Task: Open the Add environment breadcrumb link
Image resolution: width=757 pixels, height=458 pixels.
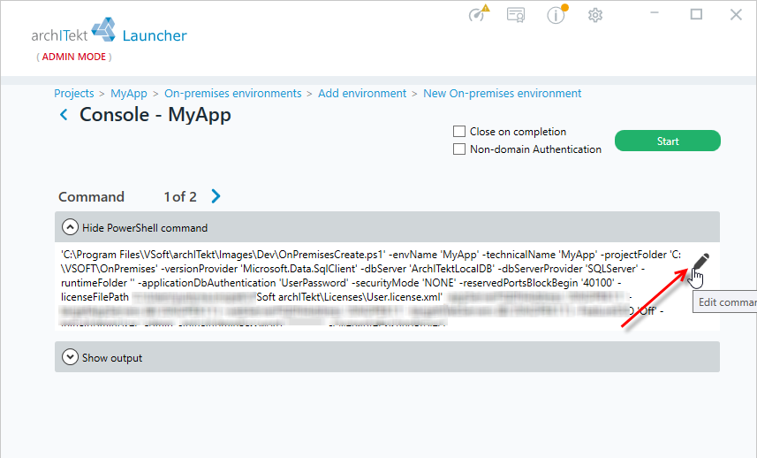Action: [362, 93]
